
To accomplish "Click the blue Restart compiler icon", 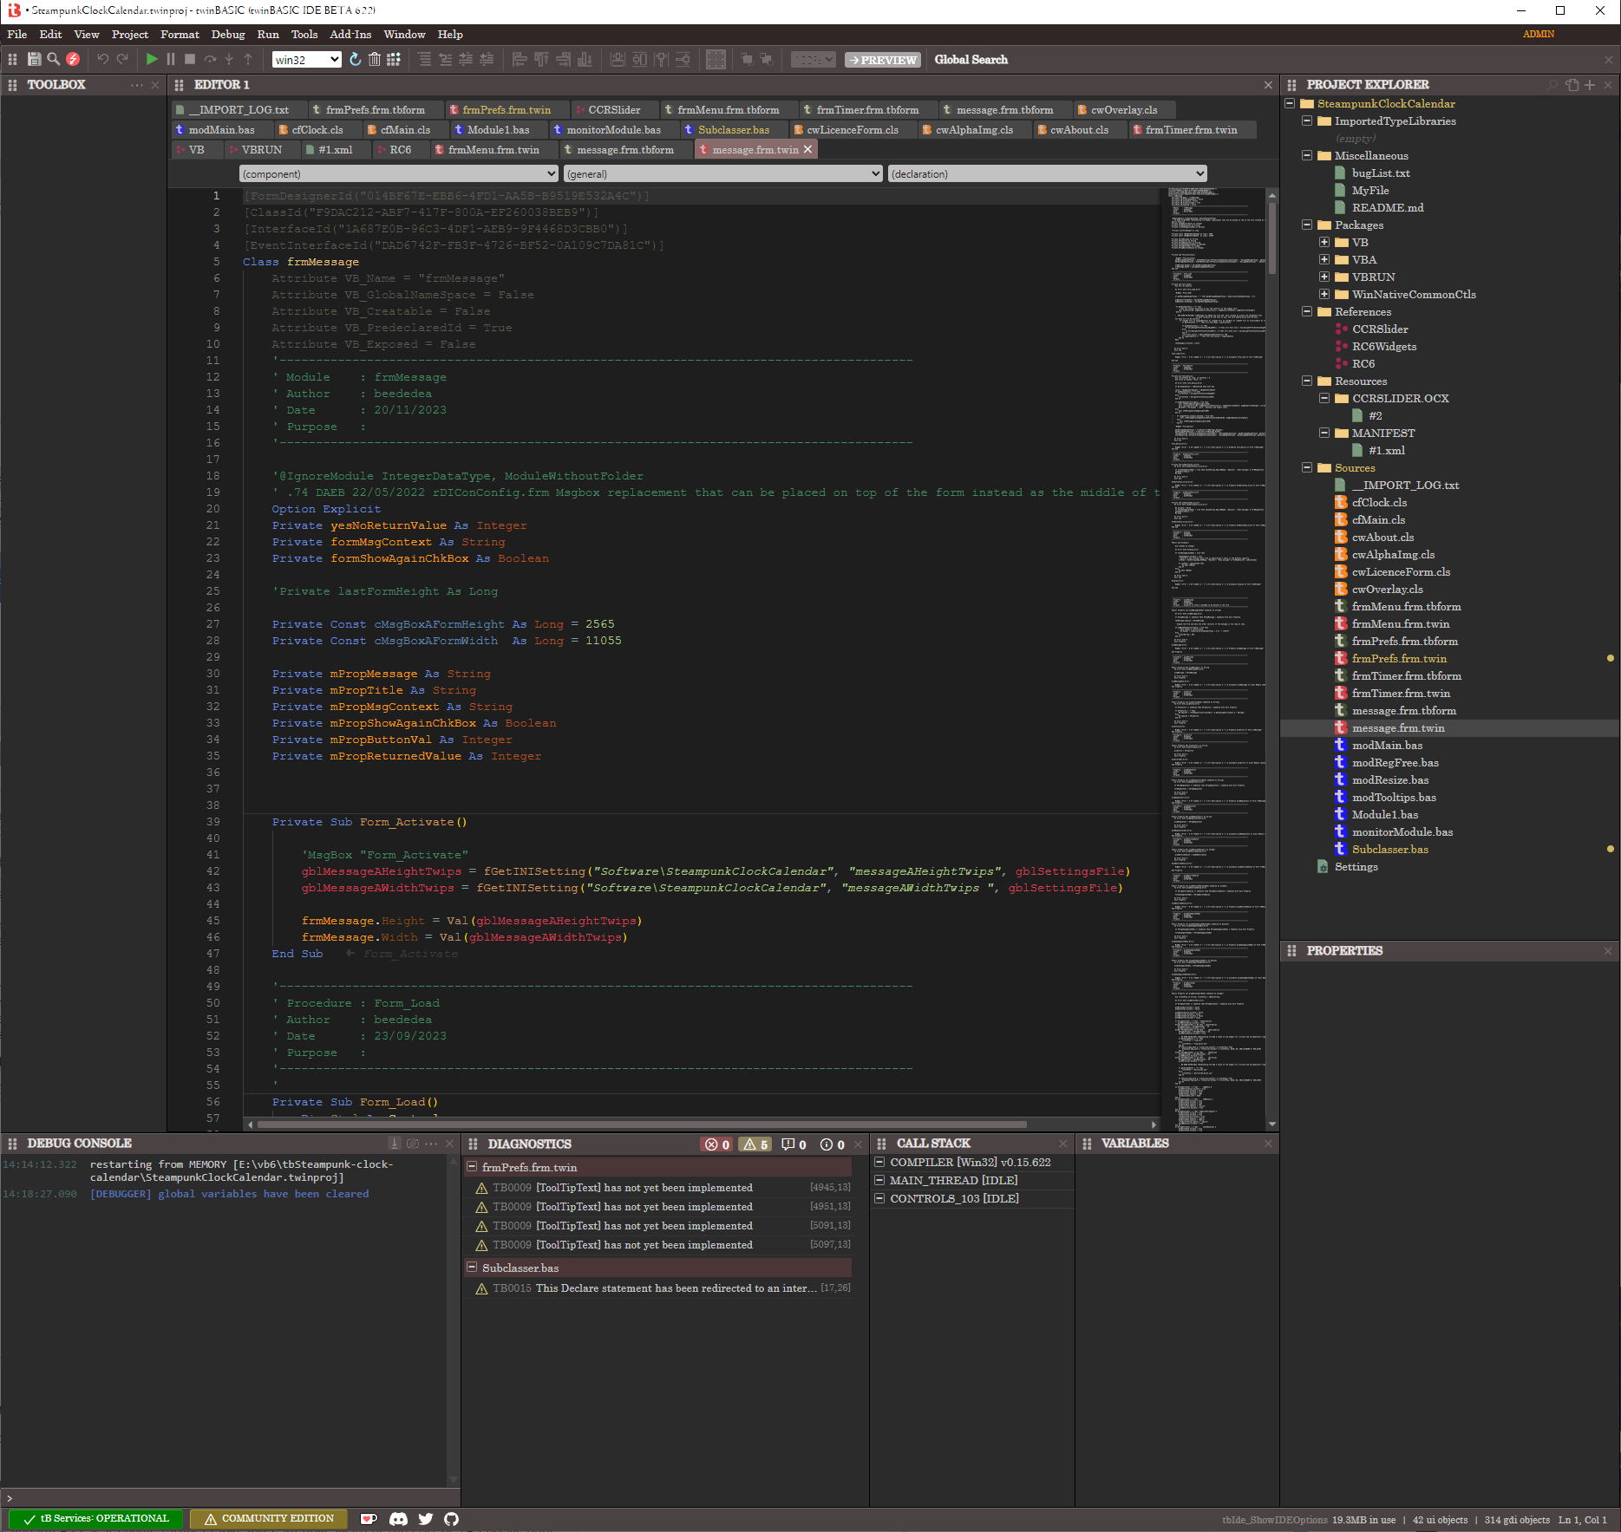I will [x=355, y=59].
